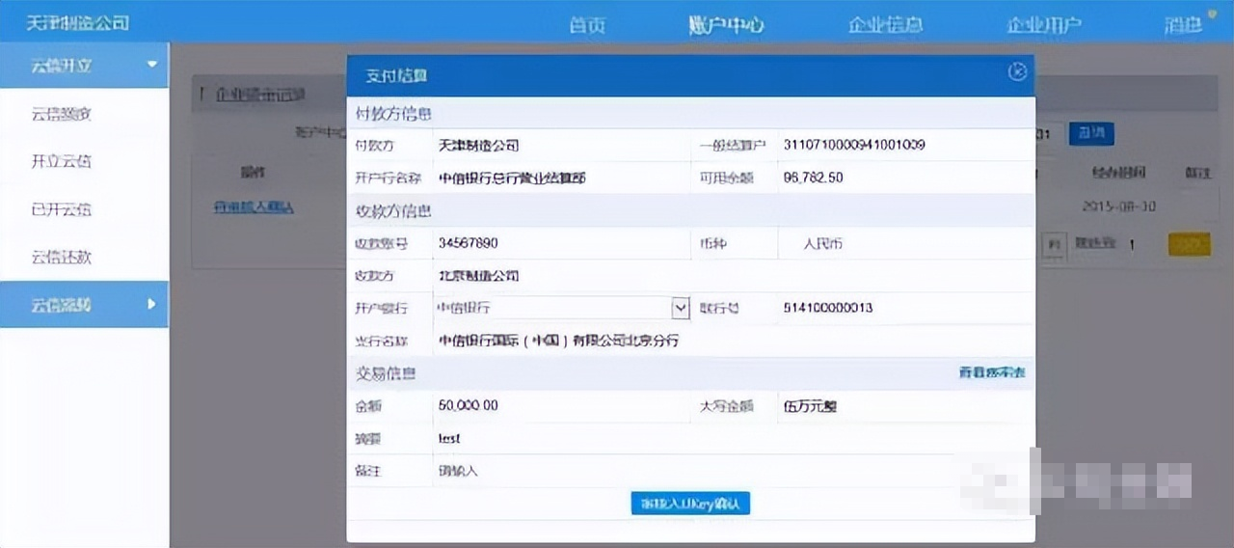This screenshot has width=1234, height=548.
Task: Close the 支付信息 payment dialog
Action: click(1016, 72)
